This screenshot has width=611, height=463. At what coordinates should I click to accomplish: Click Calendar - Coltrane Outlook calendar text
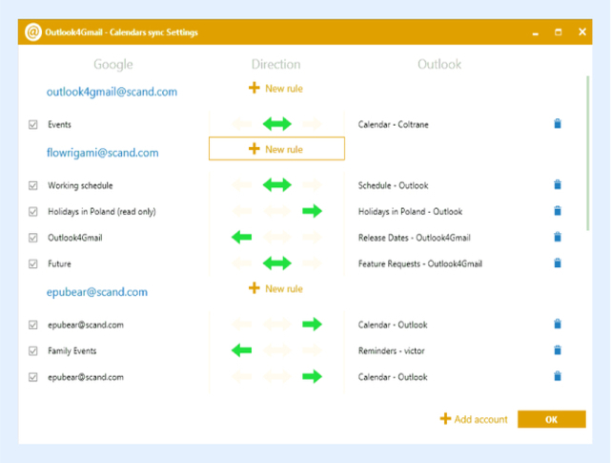(x=393, y=124)
